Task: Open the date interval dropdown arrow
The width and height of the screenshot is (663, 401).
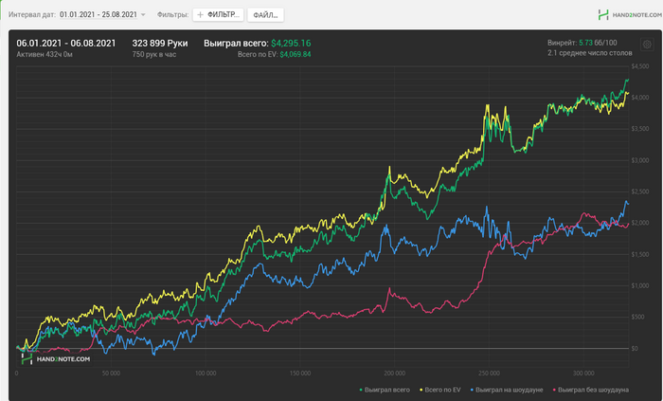Action: click(143, 15)
